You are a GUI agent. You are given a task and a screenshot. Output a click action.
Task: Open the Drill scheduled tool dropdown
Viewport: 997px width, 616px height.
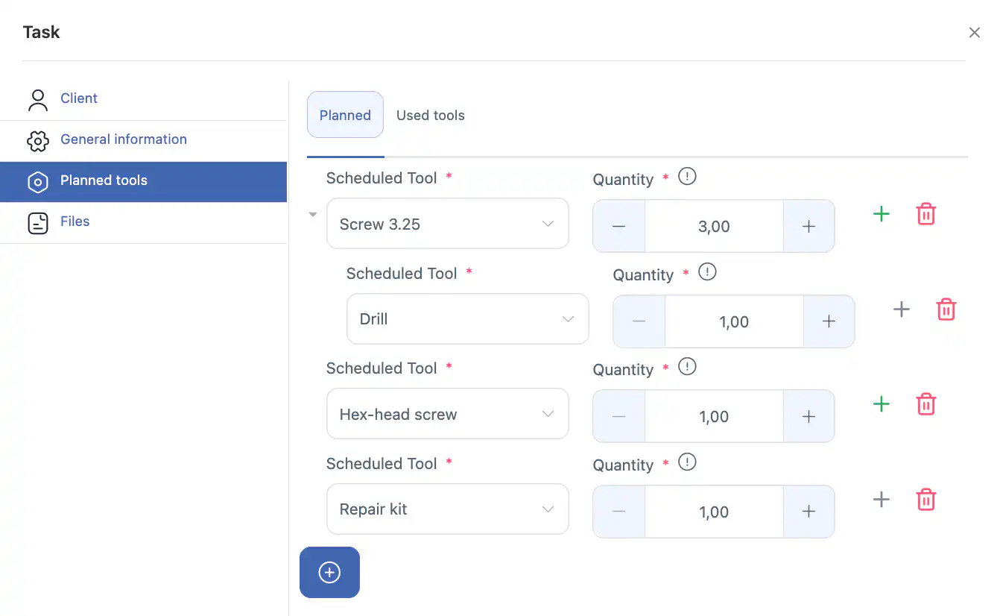(467, 319)
